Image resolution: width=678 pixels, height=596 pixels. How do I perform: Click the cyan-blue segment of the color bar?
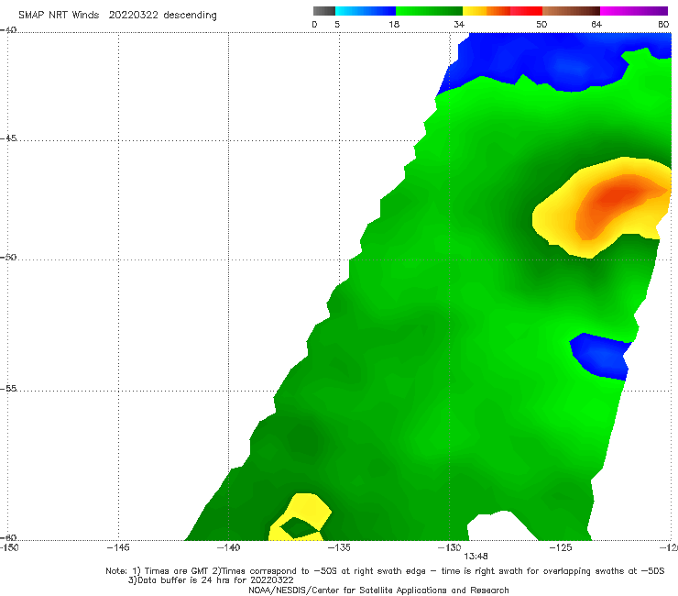(366, 11)
